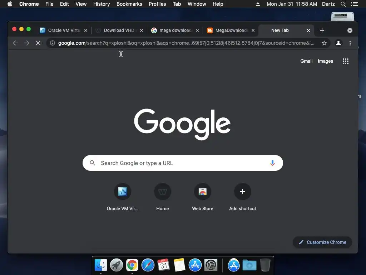View site information icon in address bar
This screenshot has height=275, width=366.
coord(53,43)
